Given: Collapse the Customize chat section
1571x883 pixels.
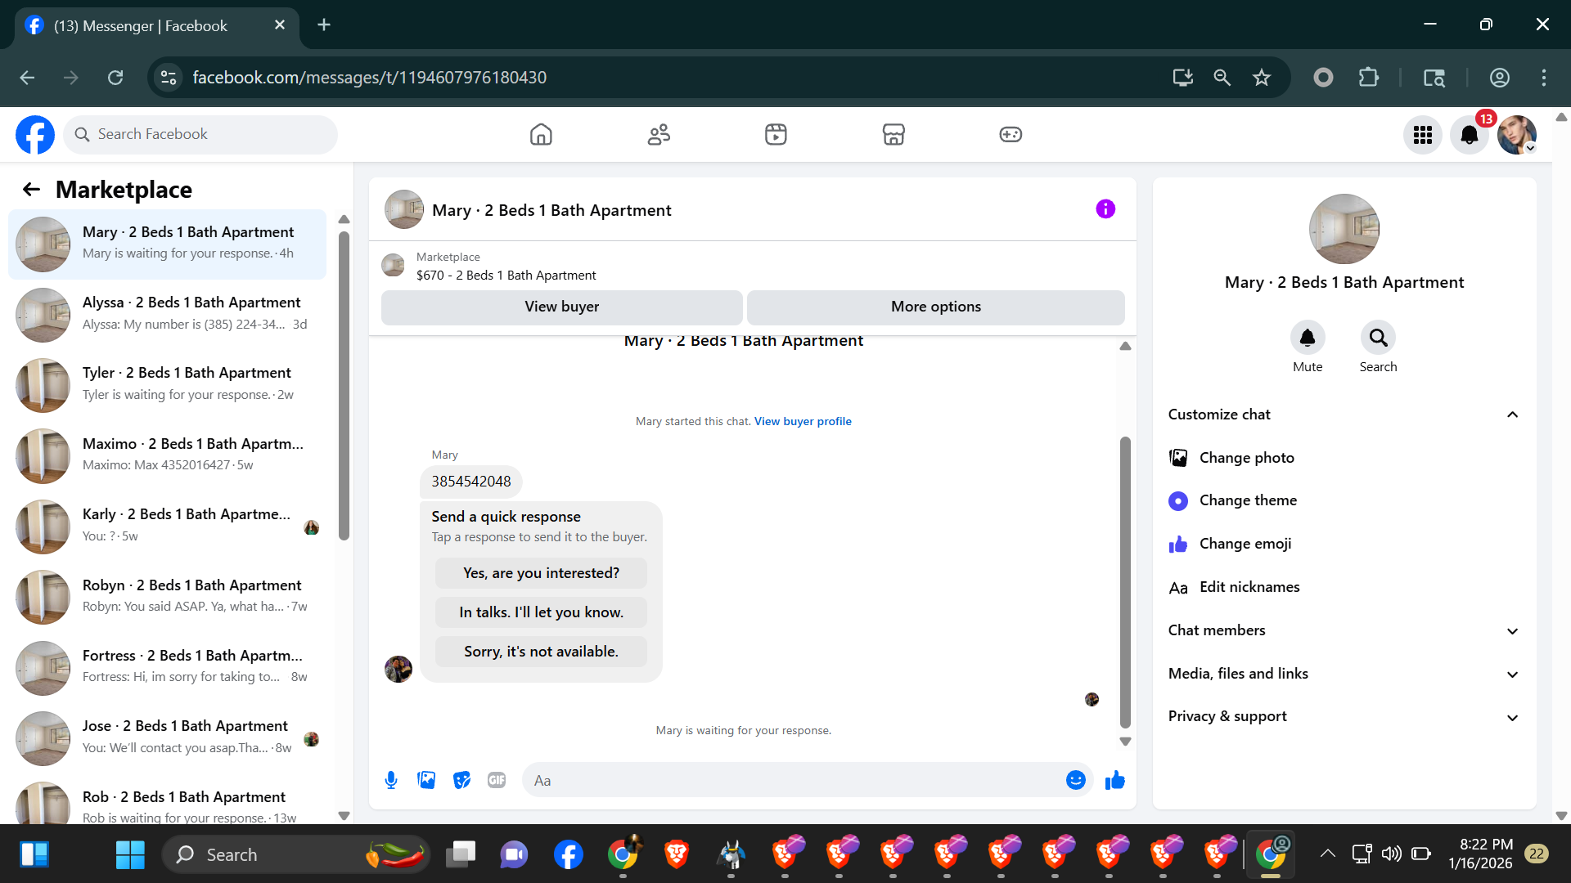Looking at the screenshot, I should tap(1512, 415).
